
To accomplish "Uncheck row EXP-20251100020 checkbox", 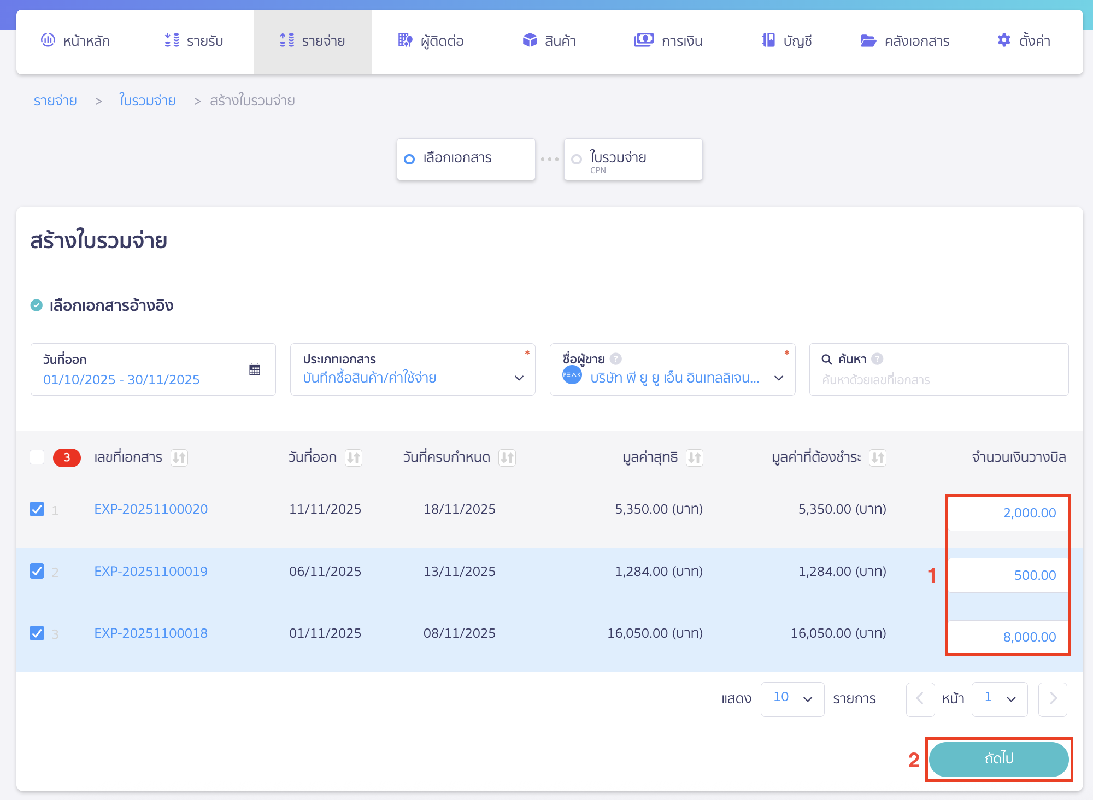I will pos(37,509).
